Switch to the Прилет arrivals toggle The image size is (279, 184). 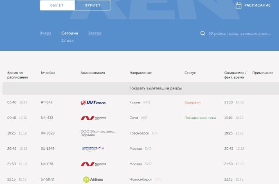point(92,5)
